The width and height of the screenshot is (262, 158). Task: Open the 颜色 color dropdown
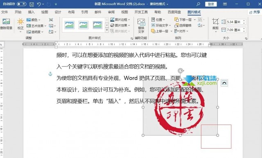(x=34, y=20)
